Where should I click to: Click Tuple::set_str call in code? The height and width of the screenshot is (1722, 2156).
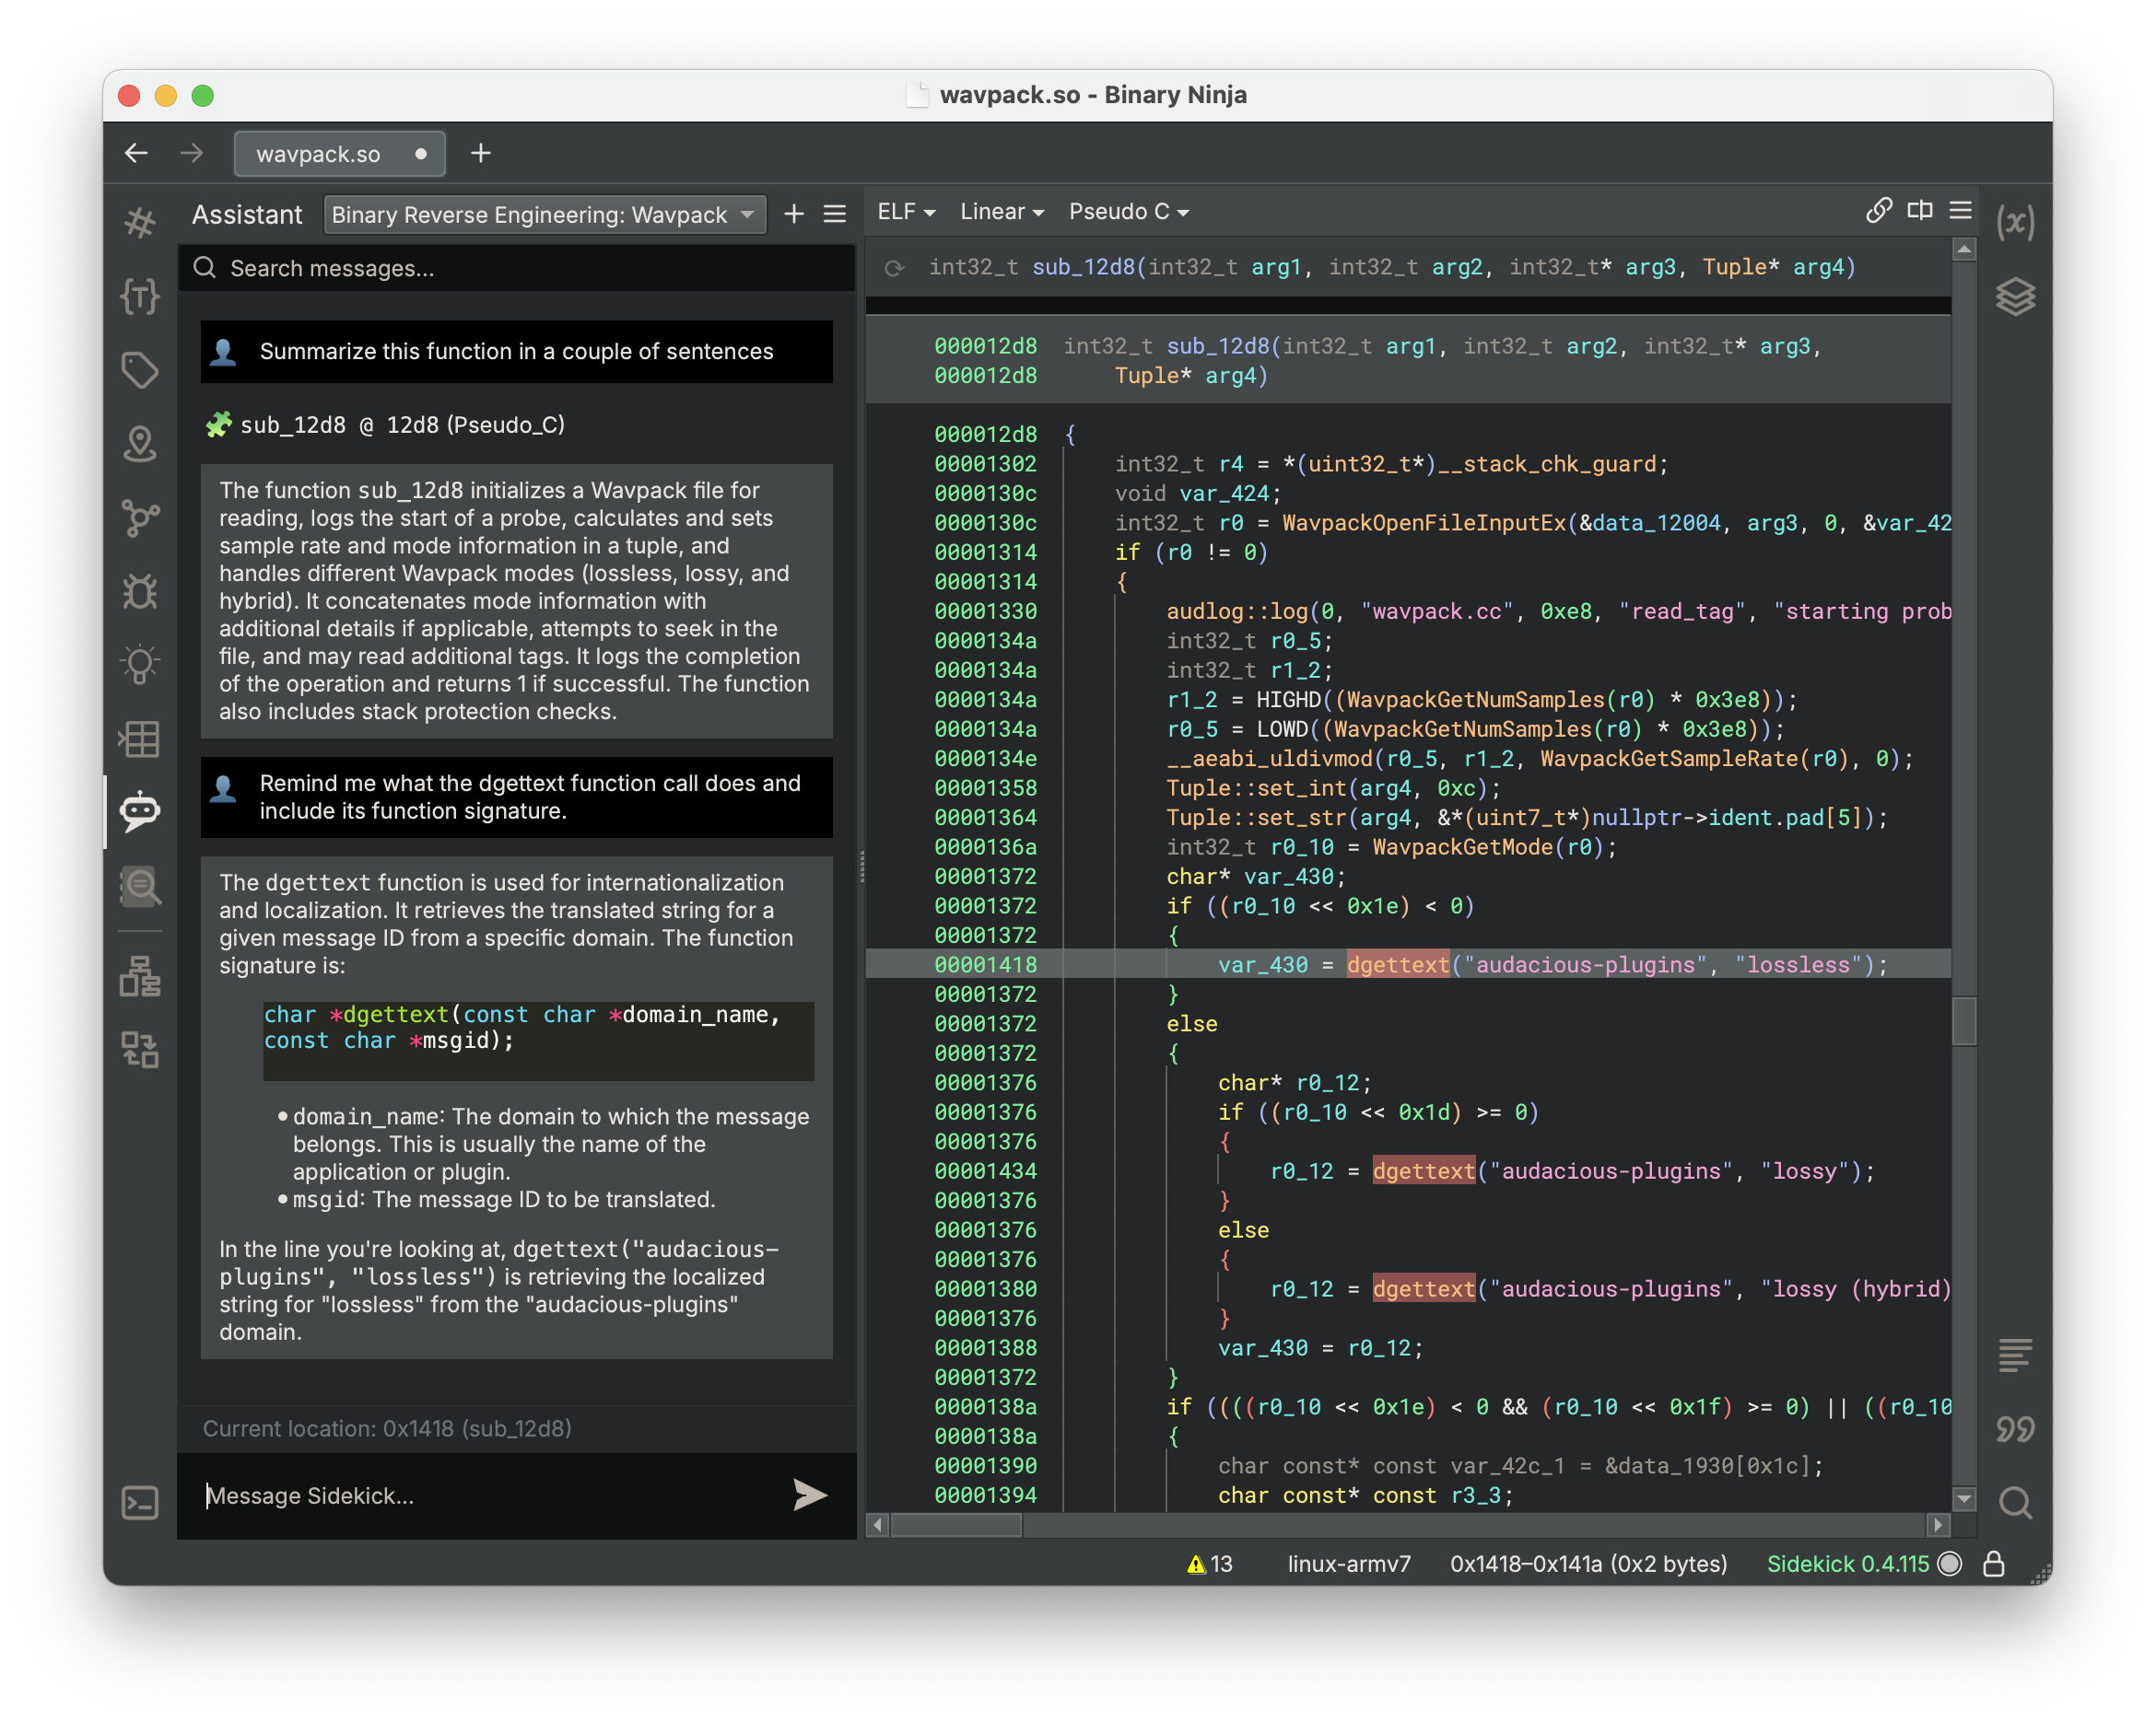(x=1256, y=818)
